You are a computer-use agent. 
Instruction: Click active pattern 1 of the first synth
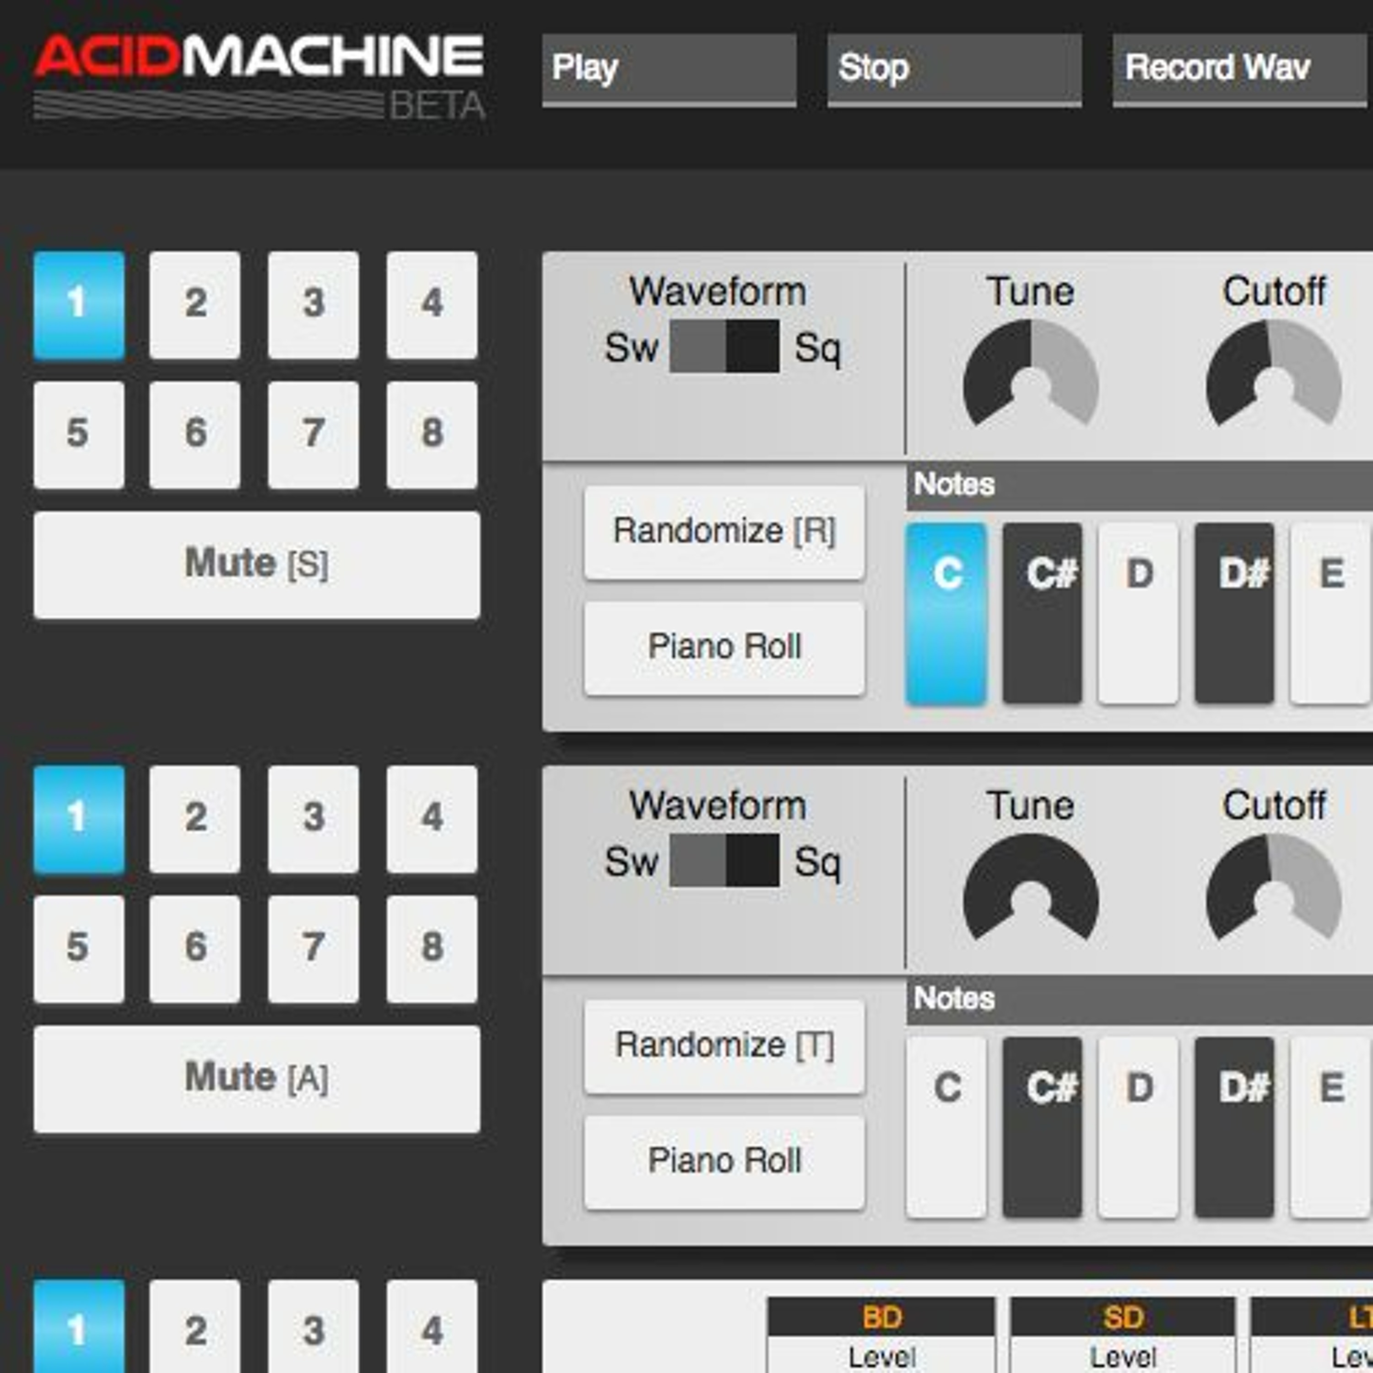tap(79, 305)
